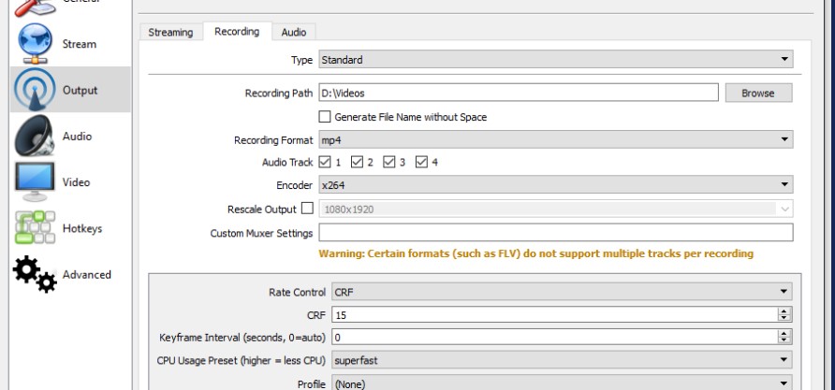Toggle audio track 1 checkbox
This screenshot has width=835, height=390.
[326, 163]
